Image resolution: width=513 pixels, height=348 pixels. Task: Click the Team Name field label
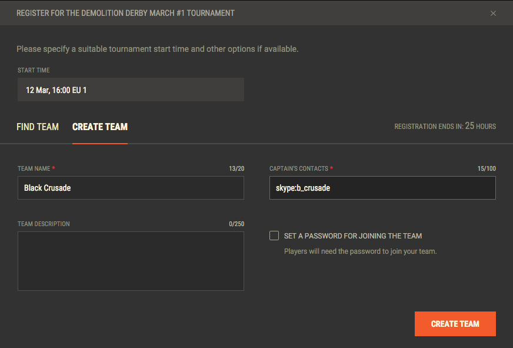pos(34,169)
